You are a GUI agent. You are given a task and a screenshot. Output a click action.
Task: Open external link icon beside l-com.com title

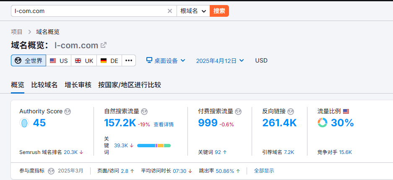coord(104,45)
